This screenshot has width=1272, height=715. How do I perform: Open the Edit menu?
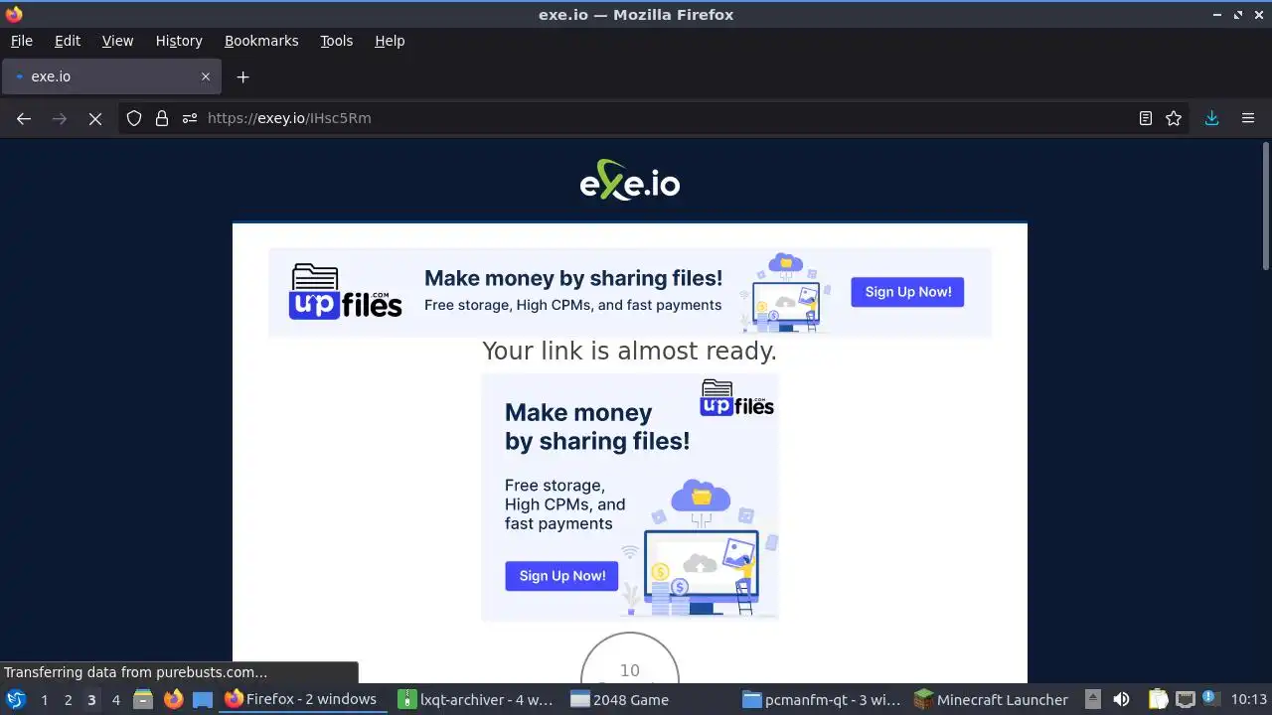coord(68,41)
